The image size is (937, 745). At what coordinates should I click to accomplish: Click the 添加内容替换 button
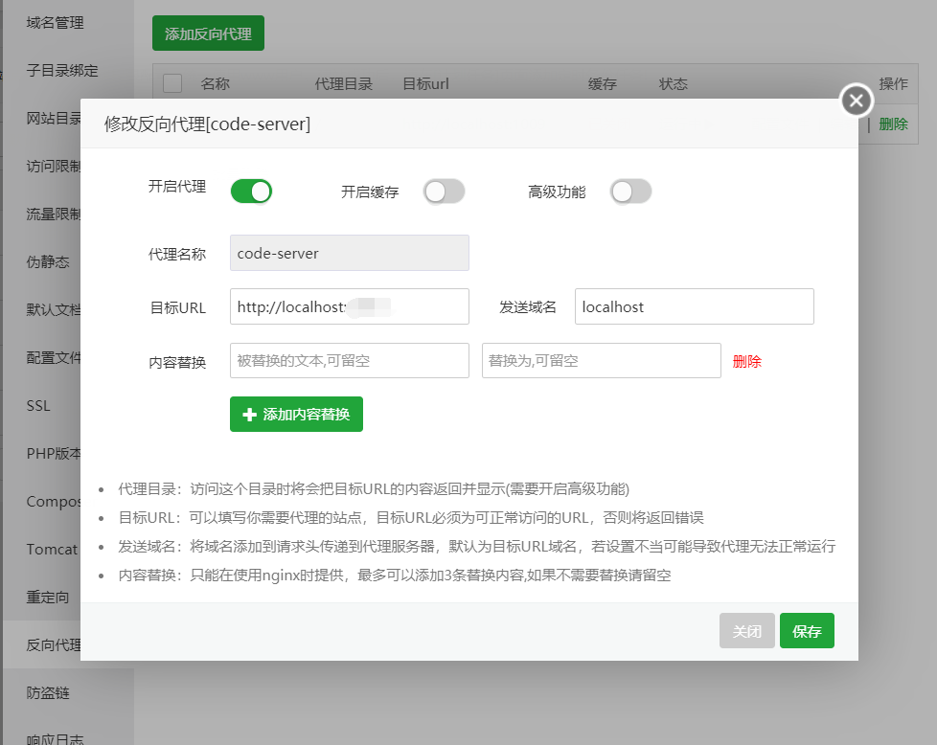click(x=296, y=415)
